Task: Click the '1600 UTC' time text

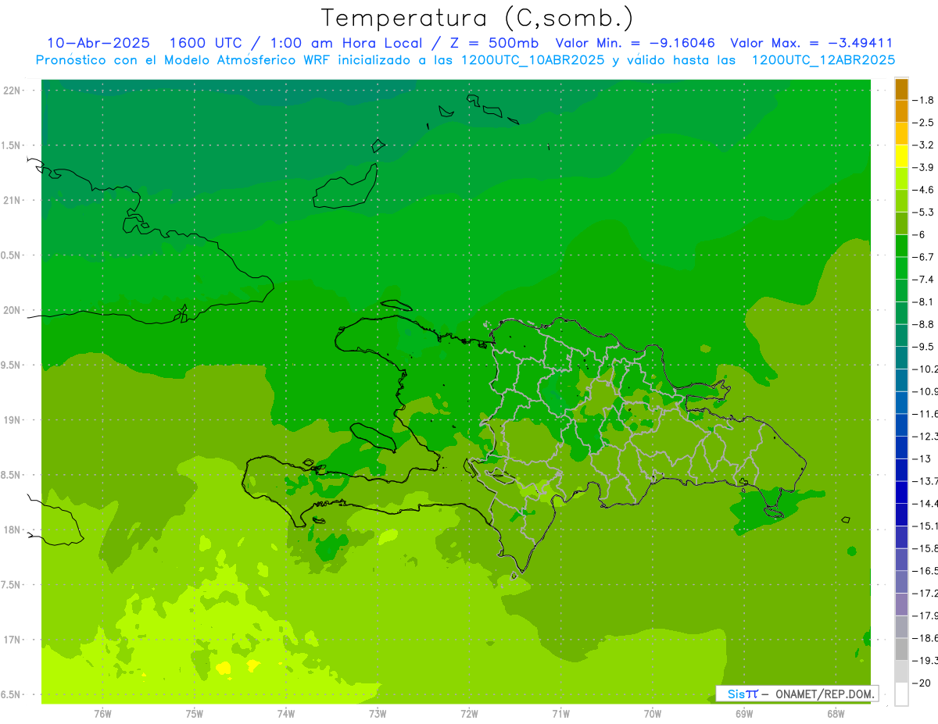Action: tap(206, 43)
